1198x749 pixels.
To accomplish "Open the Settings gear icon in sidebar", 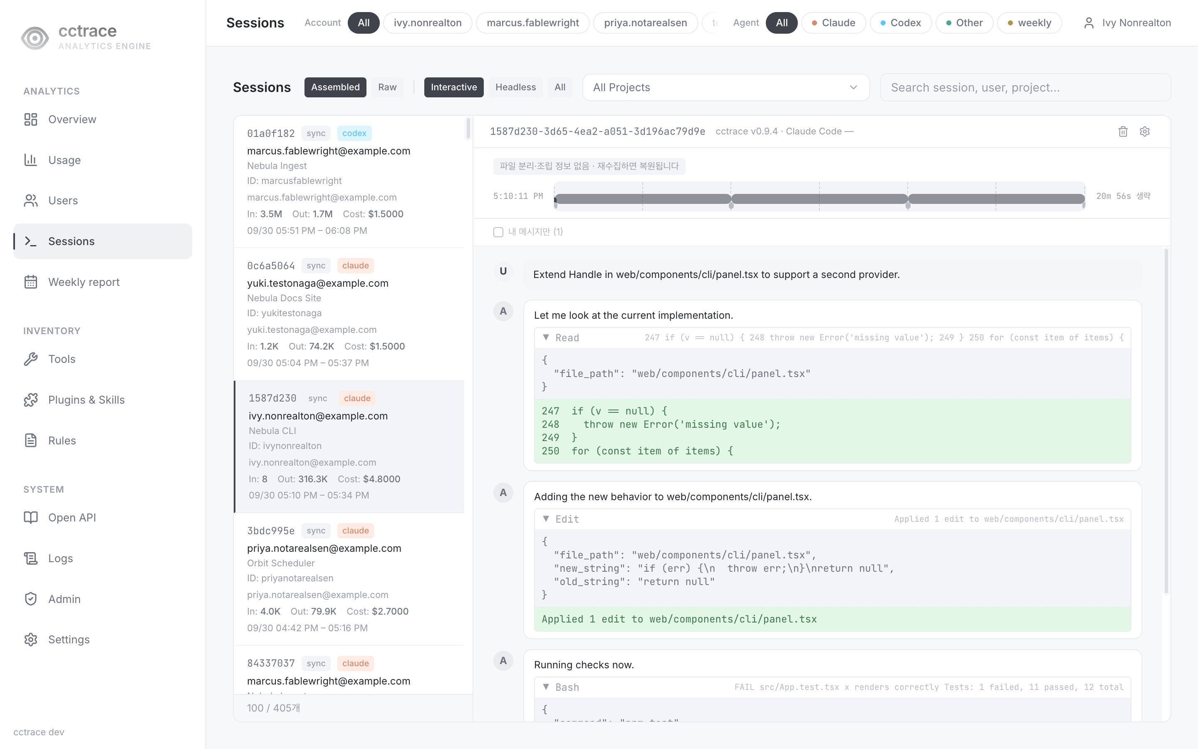I will (x=31, y=640).
